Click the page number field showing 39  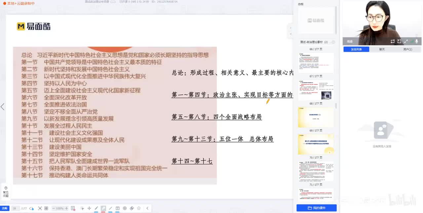15,208
